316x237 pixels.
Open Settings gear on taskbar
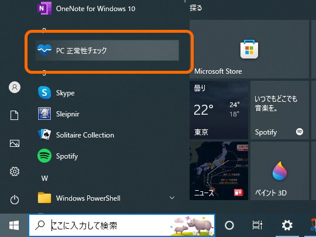pos(287,225)
